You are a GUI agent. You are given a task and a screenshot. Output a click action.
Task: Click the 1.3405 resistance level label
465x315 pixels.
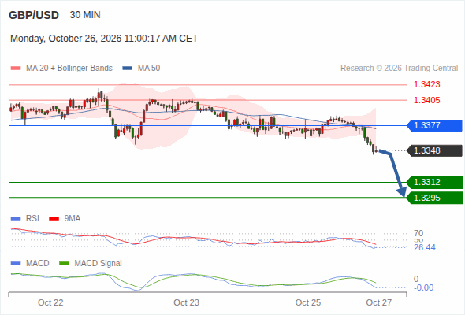click(x=426, y=100)
